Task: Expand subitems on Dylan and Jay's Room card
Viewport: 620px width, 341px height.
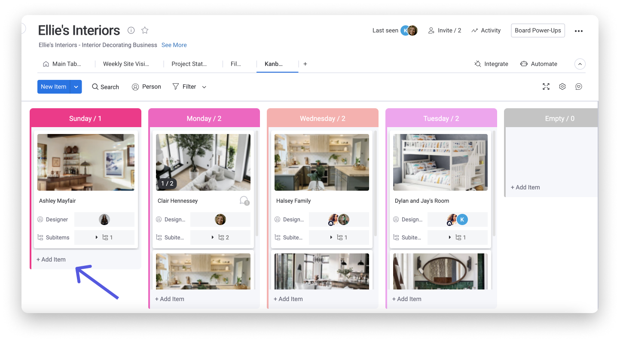Action: [x=458, y=237]
